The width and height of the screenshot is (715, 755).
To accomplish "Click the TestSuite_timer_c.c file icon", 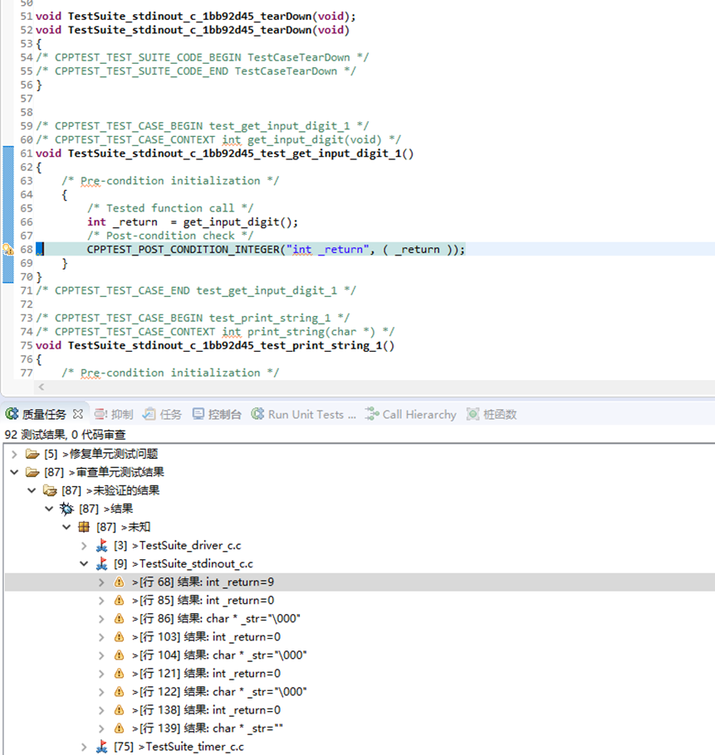I will pos(102,747).
